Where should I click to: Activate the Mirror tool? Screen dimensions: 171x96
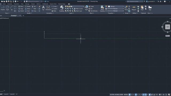(x=28, y=9)
